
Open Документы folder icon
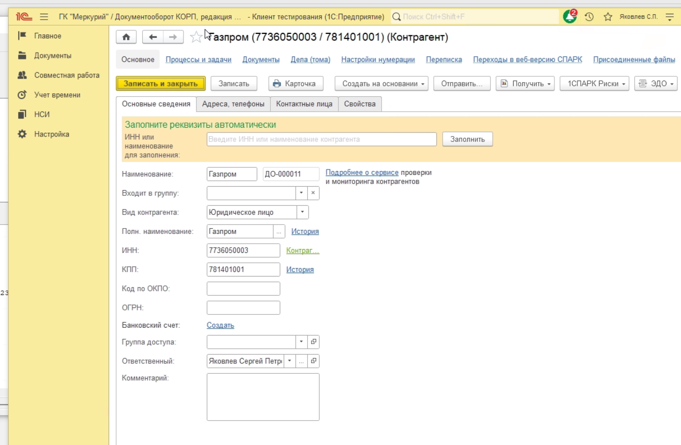pos(22,56)
